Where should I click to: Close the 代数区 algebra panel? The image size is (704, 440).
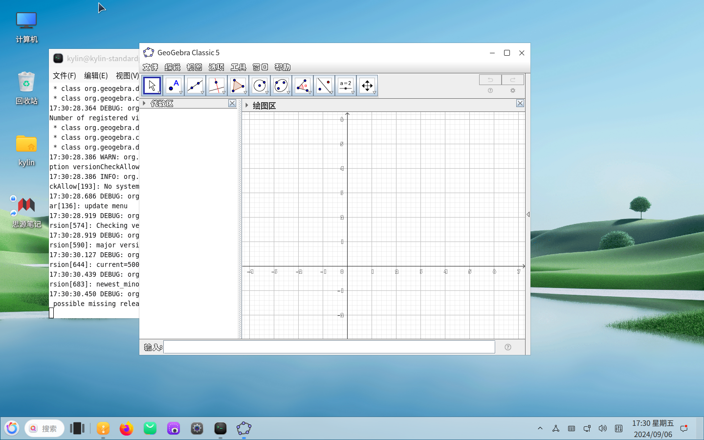(x=232, y=103)
